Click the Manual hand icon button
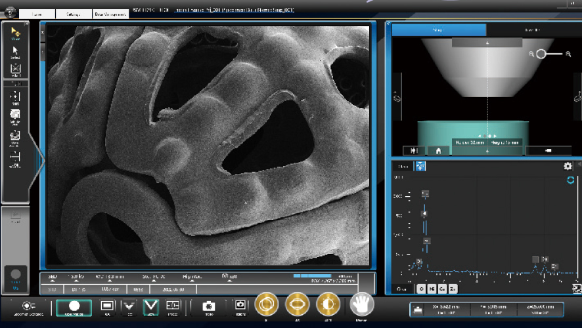 361,304
